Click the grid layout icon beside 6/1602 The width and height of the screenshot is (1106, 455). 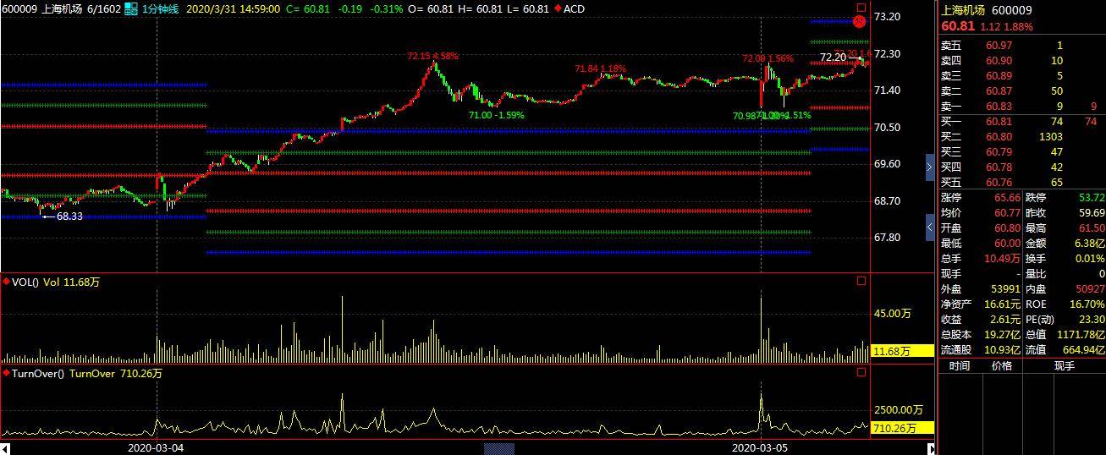pos(130,8)
